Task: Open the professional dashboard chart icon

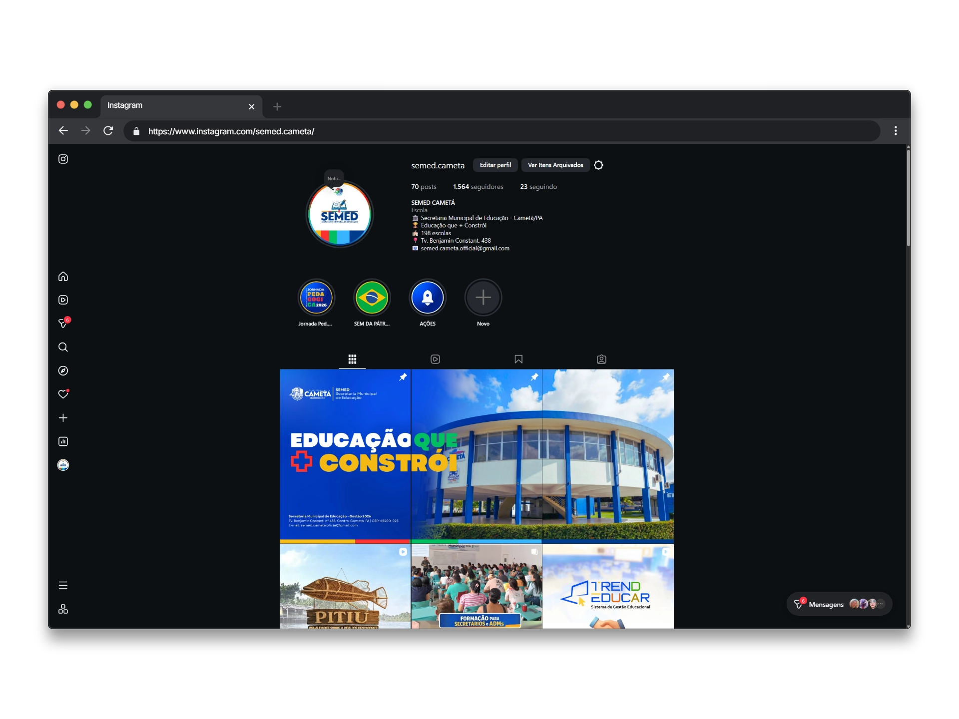Action: coord(63,441)
